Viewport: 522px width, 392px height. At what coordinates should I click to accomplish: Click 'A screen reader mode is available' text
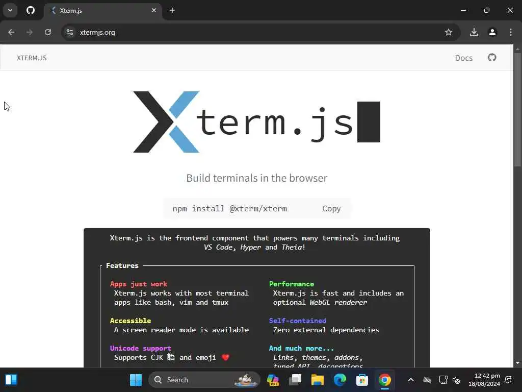tap(181, 330)
